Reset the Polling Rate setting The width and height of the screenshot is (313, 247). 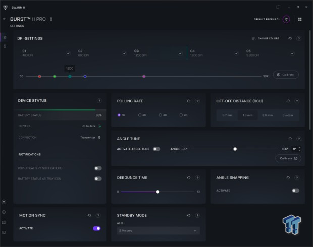tap(188, 101)
